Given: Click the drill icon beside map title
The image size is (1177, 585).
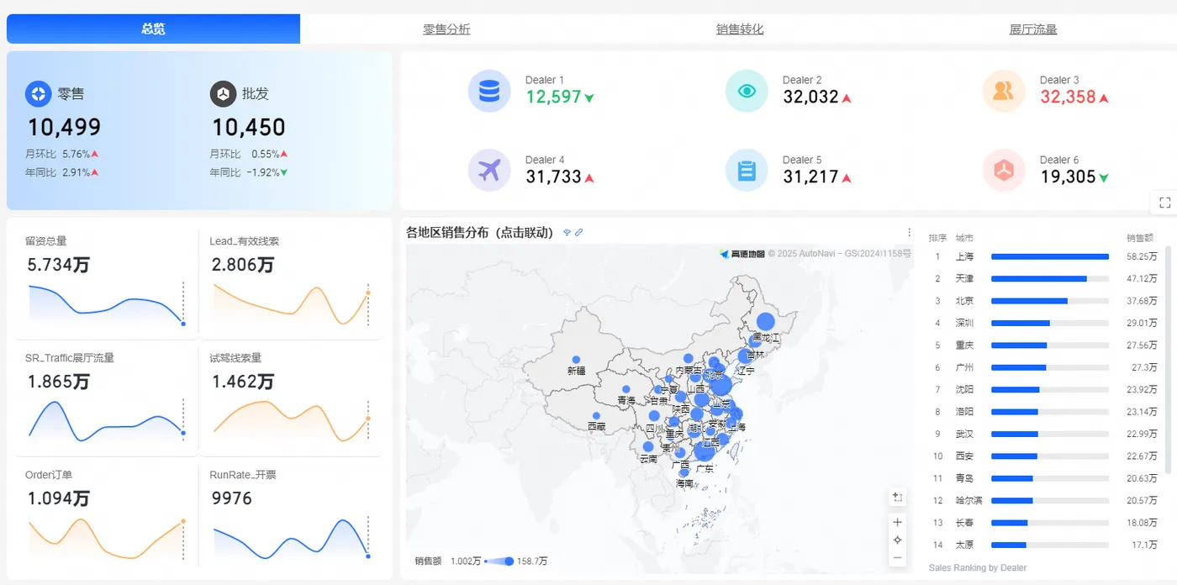Looking at the screenshot, I should tap(567, 233).
